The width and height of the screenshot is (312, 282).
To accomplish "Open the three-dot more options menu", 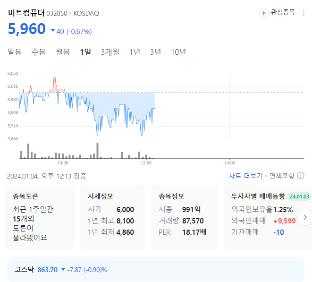I will pyautogui.click(x=304, y=13).
